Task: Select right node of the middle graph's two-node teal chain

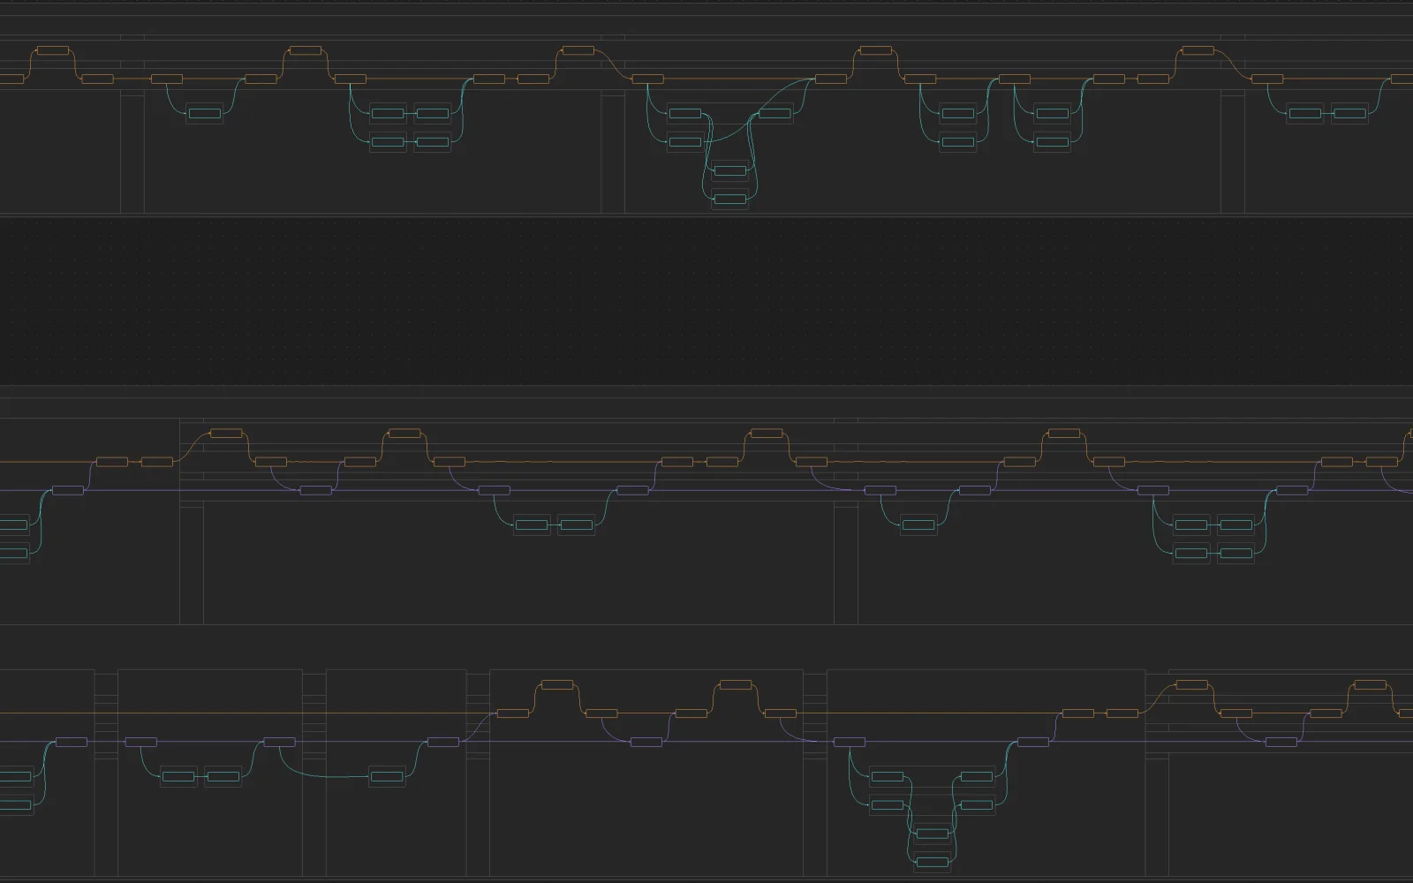Action: click(x=576, y=525)
